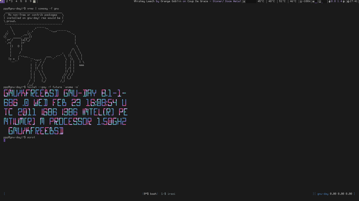
Task: Click the colorful 'GNU/KFREEBSD GNU-DAY' banner line
Action: pyautogui.click(x=65, y=93)
